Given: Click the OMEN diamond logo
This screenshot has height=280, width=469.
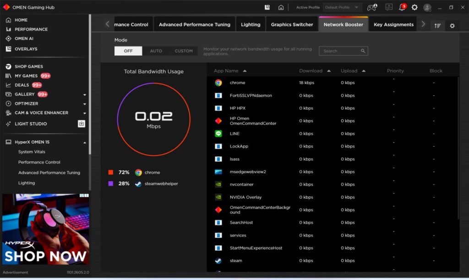Looking at the screenshot, I should (6, 7).
